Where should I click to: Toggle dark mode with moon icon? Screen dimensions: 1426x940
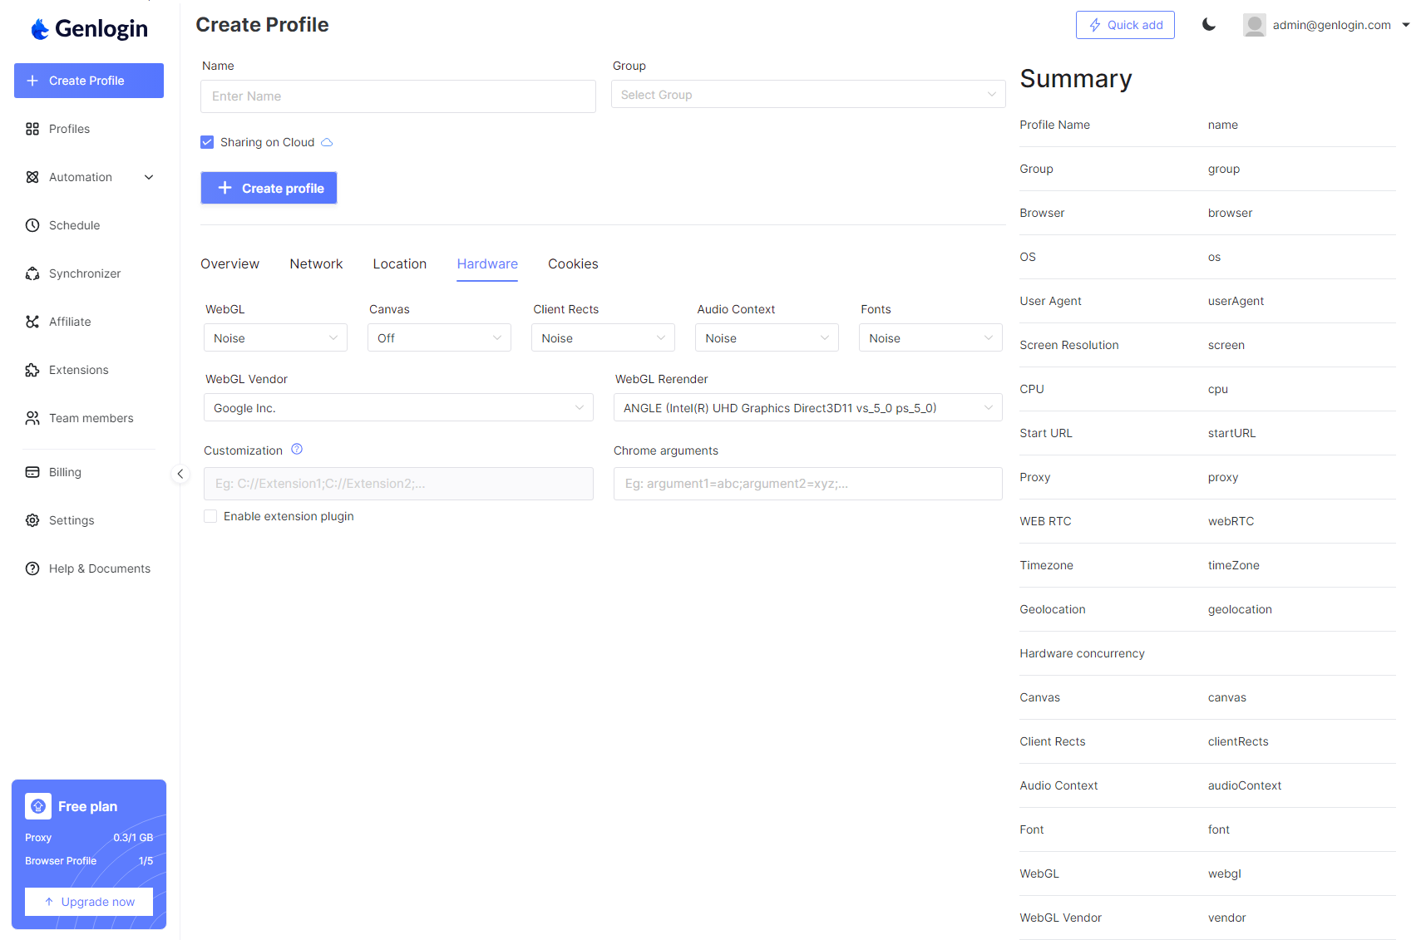click(x=1208, y=25)
